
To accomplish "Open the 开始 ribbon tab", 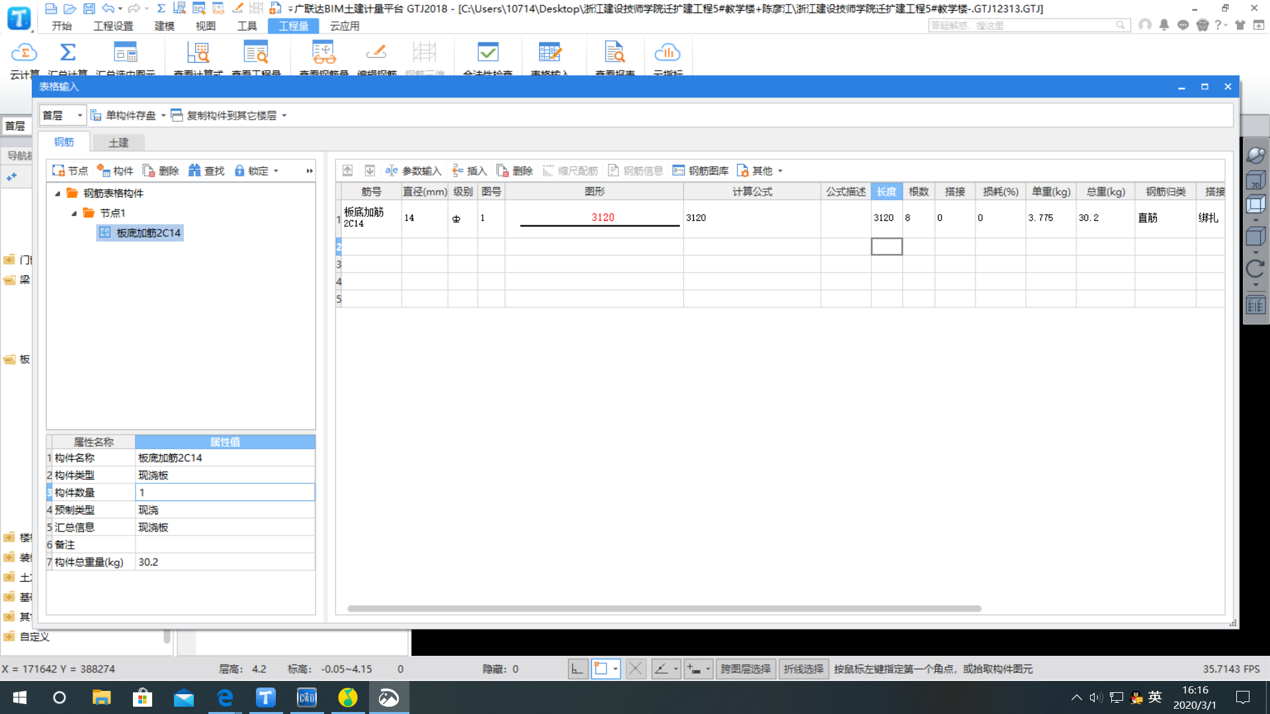I will click(x=62, y=26).
